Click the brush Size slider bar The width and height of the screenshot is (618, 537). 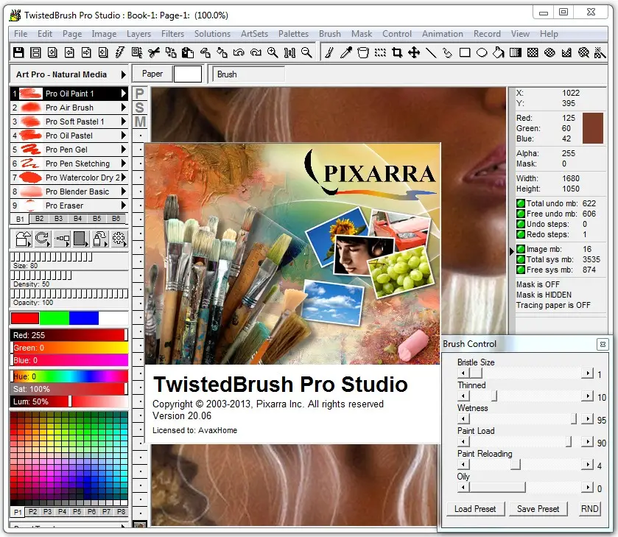pos(69,258)
